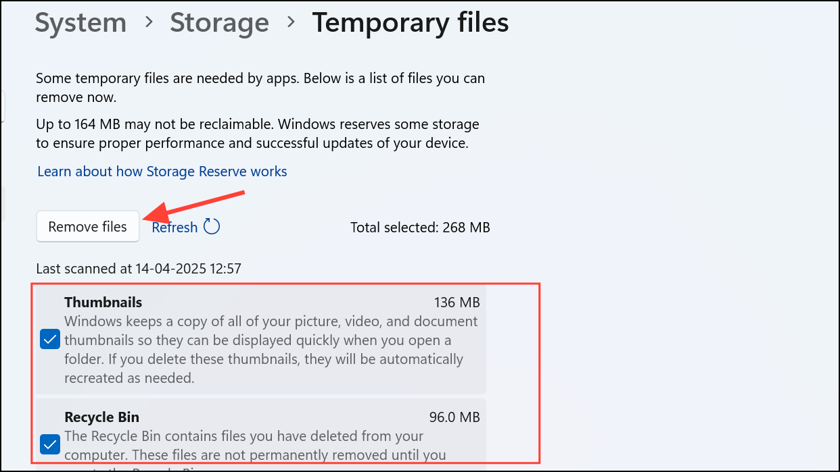
Task: Click the Thumbnails description paragraph
Action: 271,350
